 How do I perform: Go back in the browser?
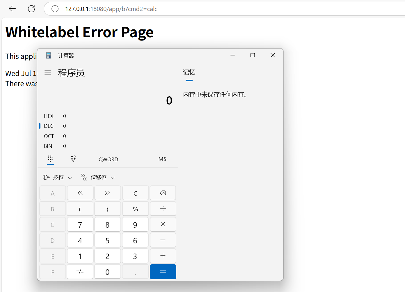pos(12,9)
